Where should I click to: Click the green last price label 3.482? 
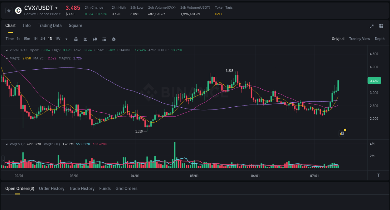374,81
